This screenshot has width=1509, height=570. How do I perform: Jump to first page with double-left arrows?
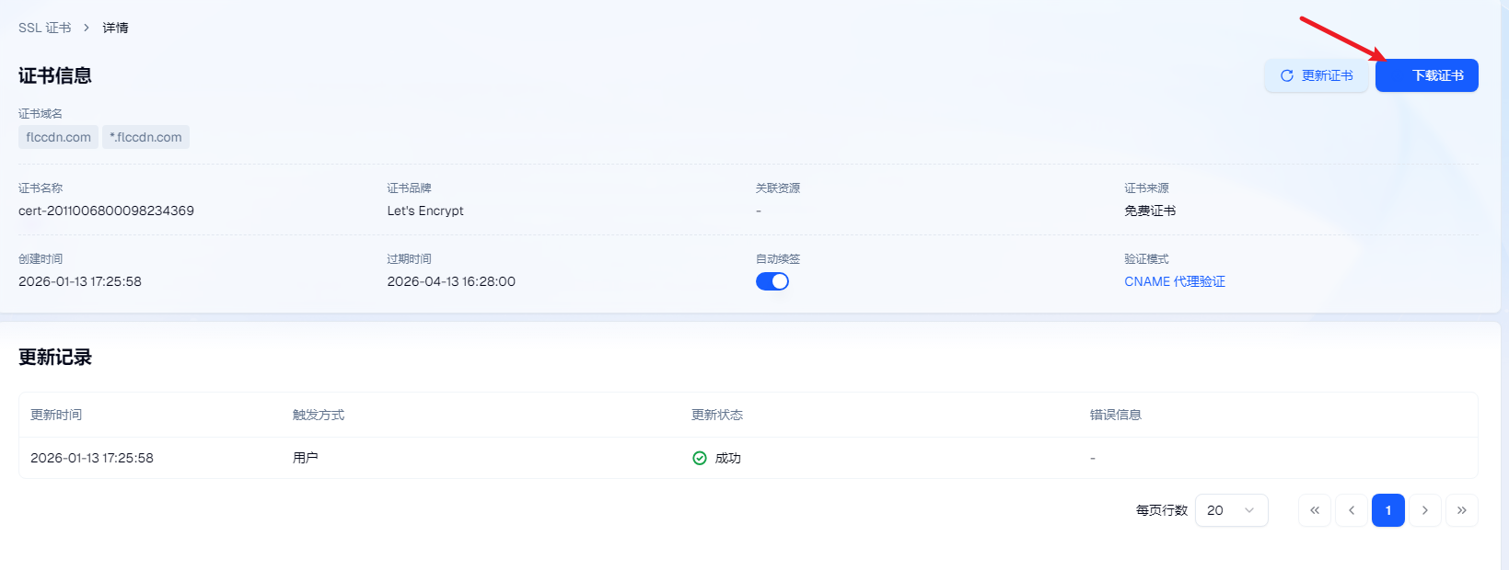pos(1314,510)
